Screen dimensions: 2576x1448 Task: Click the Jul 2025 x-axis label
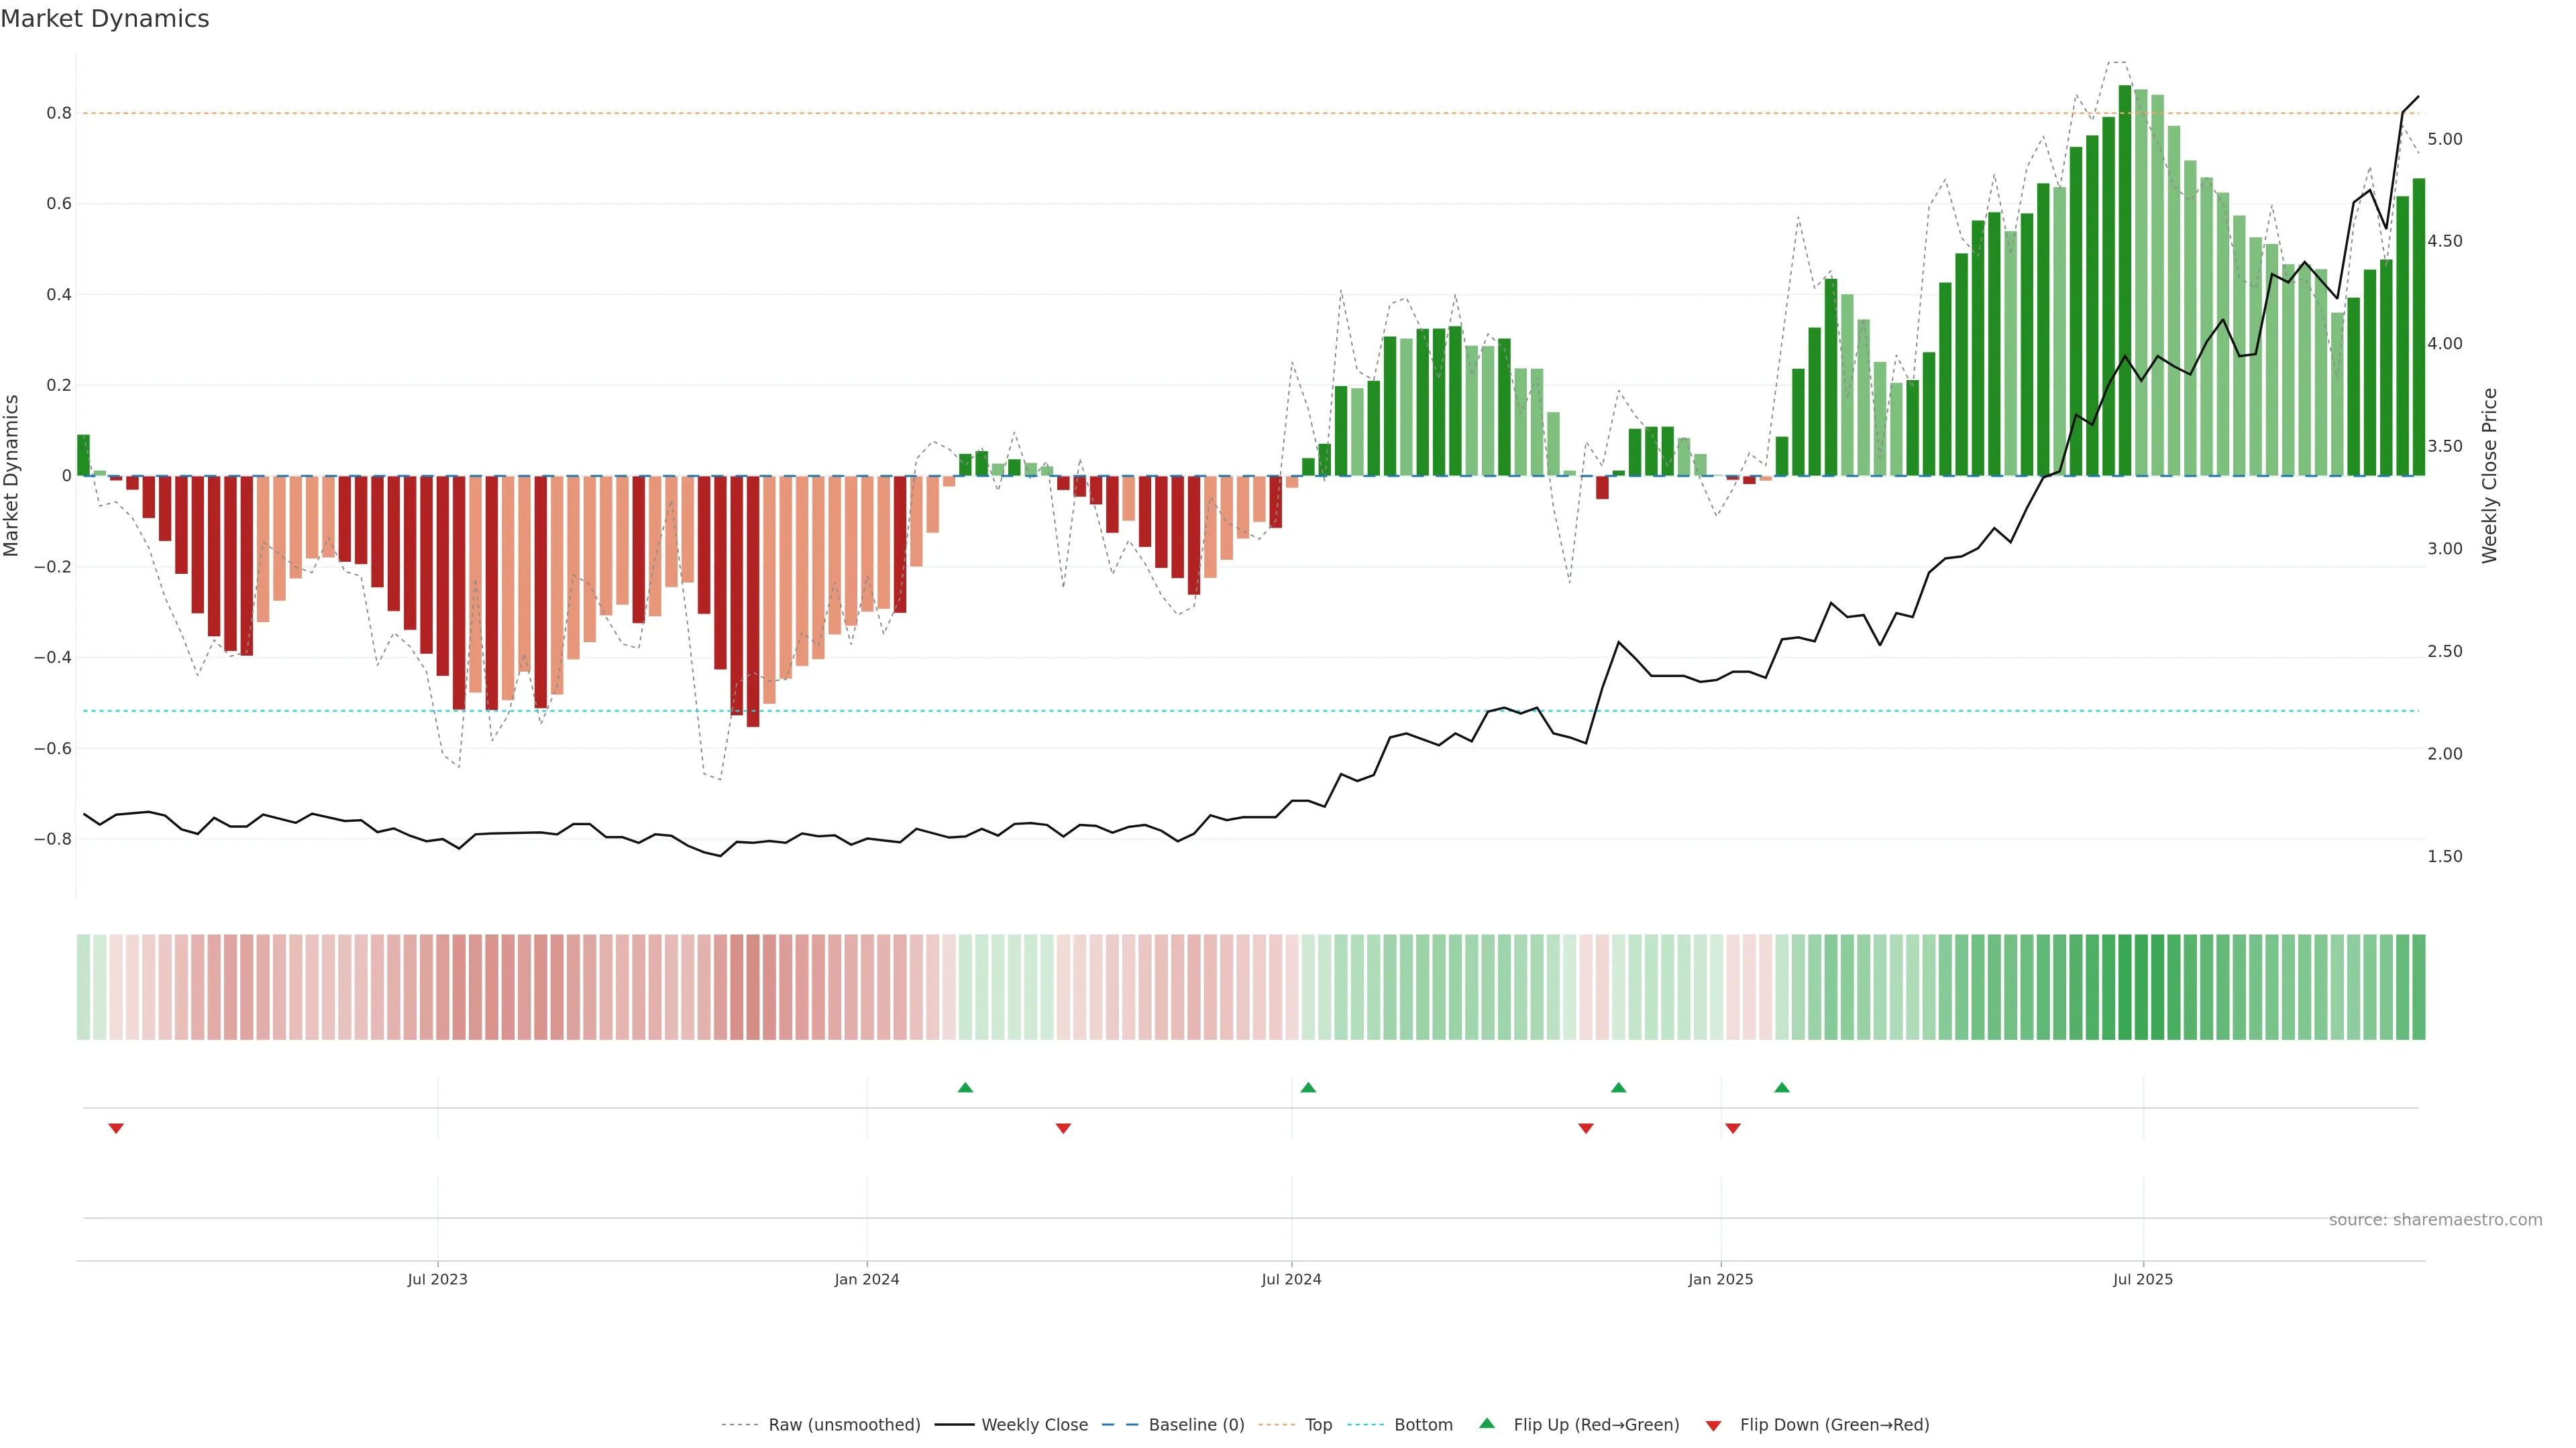[x=2143, y=1279]
